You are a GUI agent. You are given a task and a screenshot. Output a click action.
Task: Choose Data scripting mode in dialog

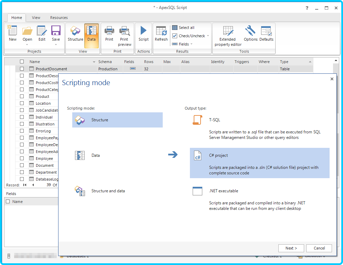tap(117, 155)
